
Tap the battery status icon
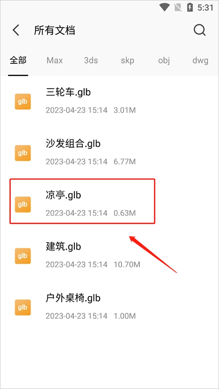[x=190, y=7]
